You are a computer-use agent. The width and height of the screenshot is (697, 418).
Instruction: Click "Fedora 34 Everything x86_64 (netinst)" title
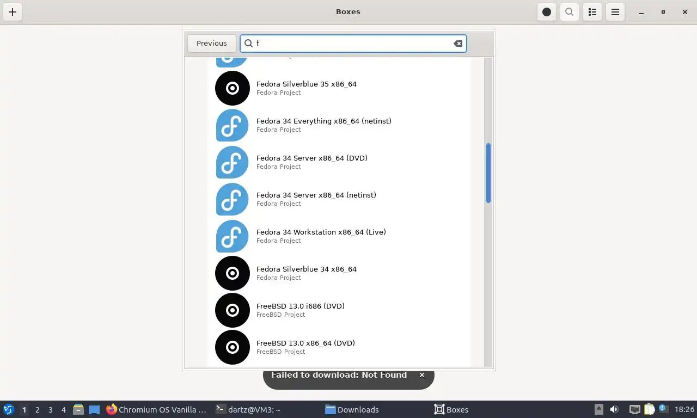(324, 121)
